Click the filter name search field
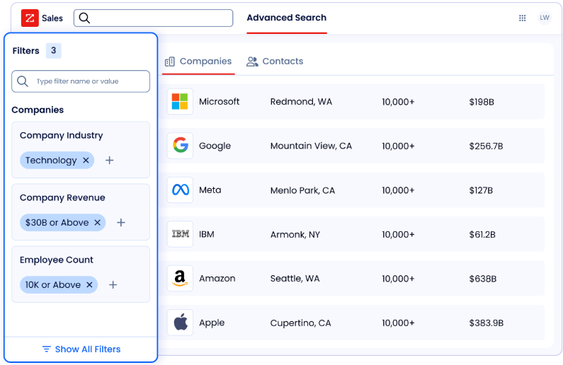This screenshot has width=563, height=365. pyautogui.click(x=81, y=81)
